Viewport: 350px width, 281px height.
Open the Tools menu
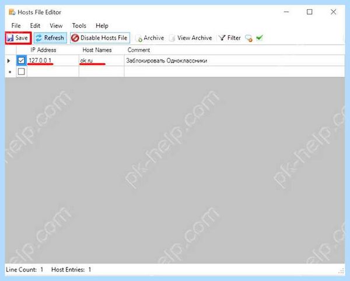coord(79,26)
